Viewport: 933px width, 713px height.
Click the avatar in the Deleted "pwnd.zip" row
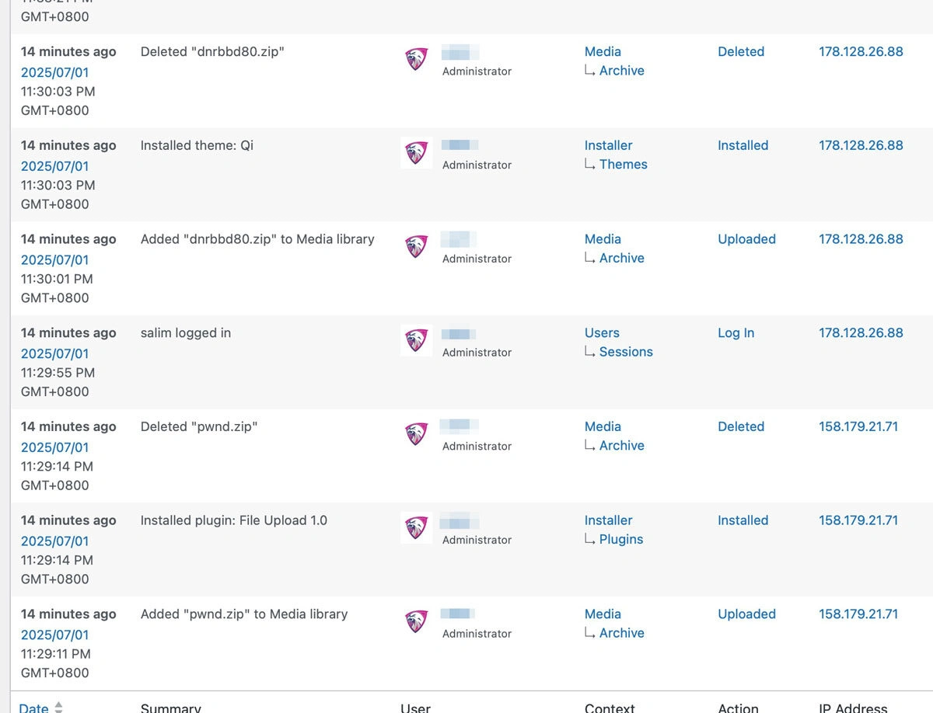pos(417,434)
